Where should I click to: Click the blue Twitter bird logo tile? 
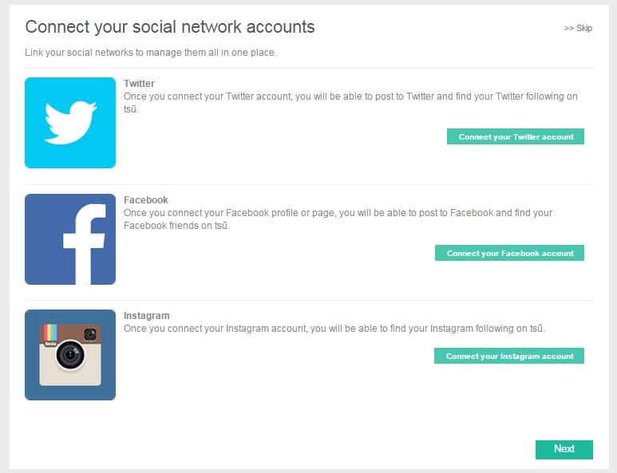(70, 123)
